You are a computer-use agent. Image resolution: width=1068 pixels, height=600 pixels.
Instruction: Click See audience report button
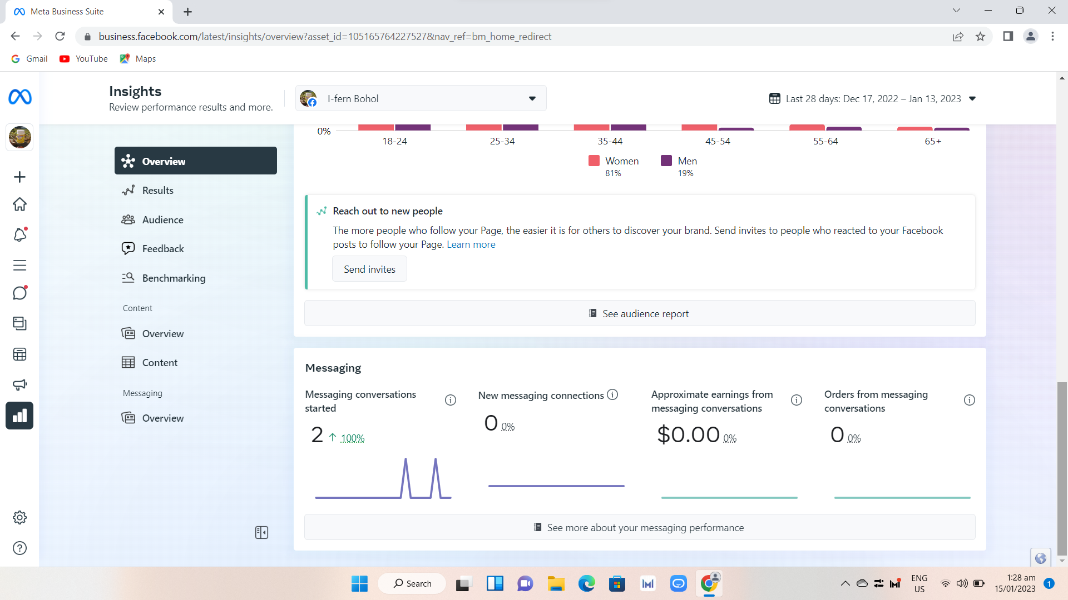tap(640, 313)
